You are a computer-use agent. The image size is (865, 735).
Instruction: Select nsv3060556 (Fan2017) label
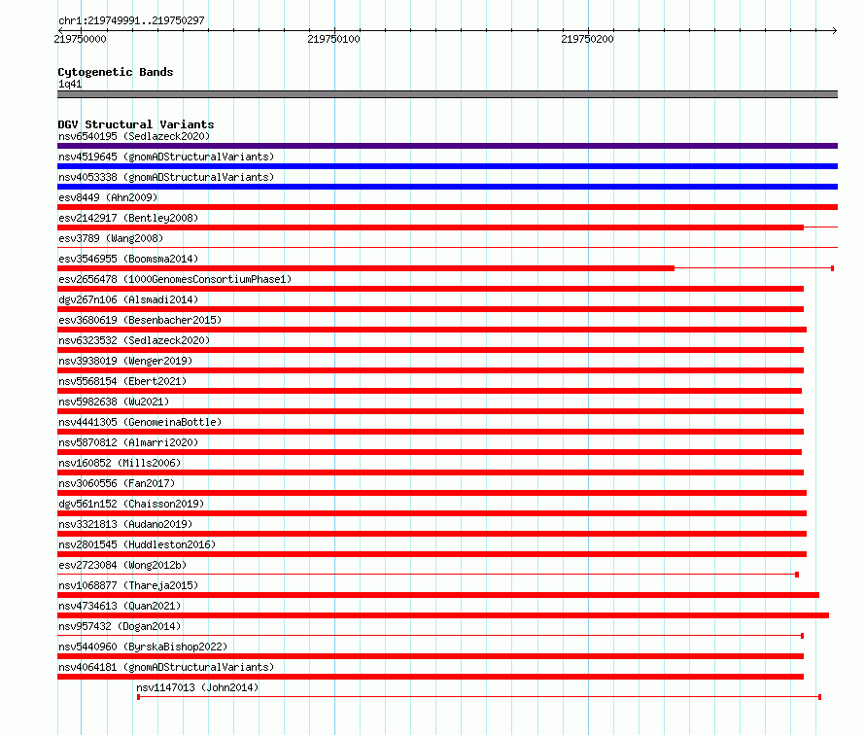[x=117, y=483]
